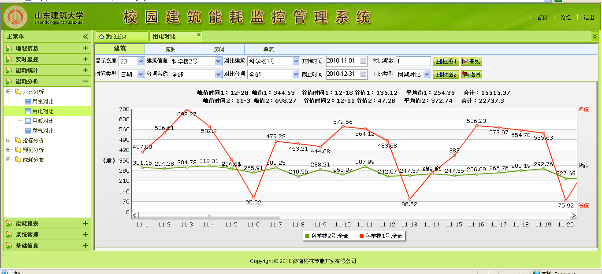602x274 pixels.
Task: Switch to the 院系 tab
Action: pos(170,49)
